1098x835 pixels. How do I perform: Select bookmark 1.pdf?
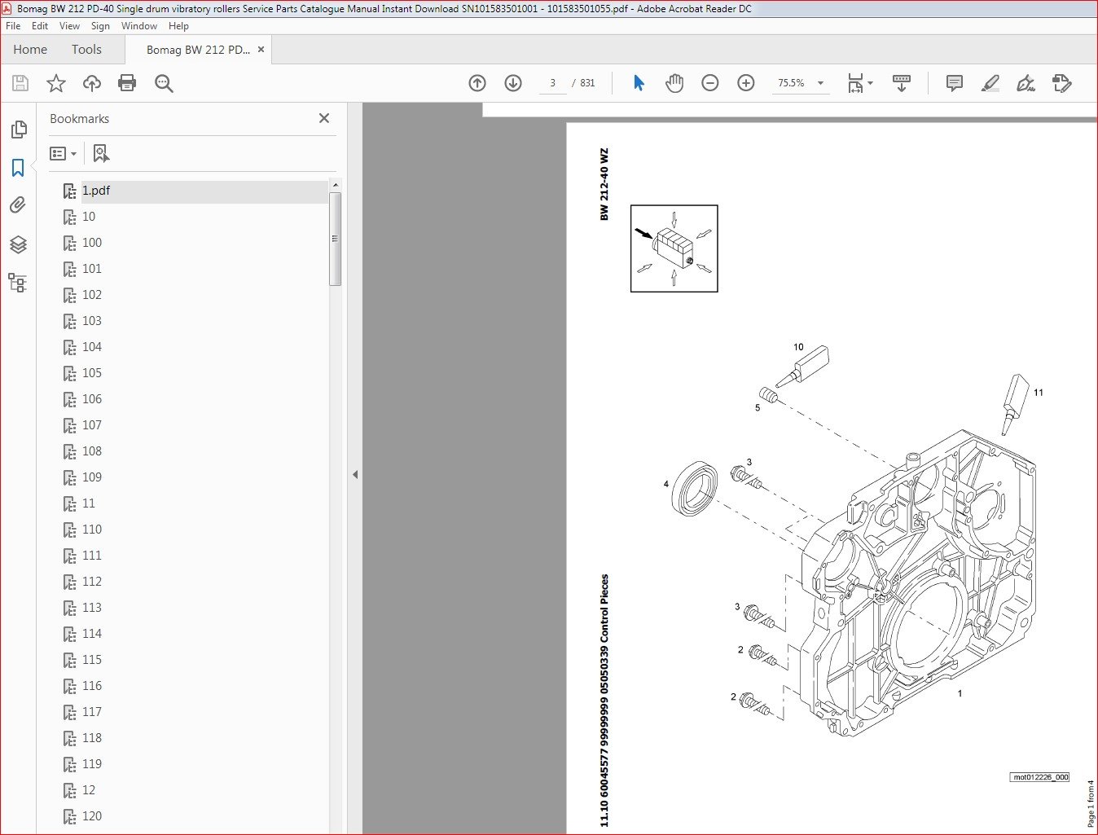click(95, 191)
